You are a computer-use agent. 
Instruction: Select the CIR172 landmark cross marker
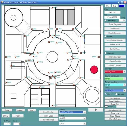[x=38, y=62]
